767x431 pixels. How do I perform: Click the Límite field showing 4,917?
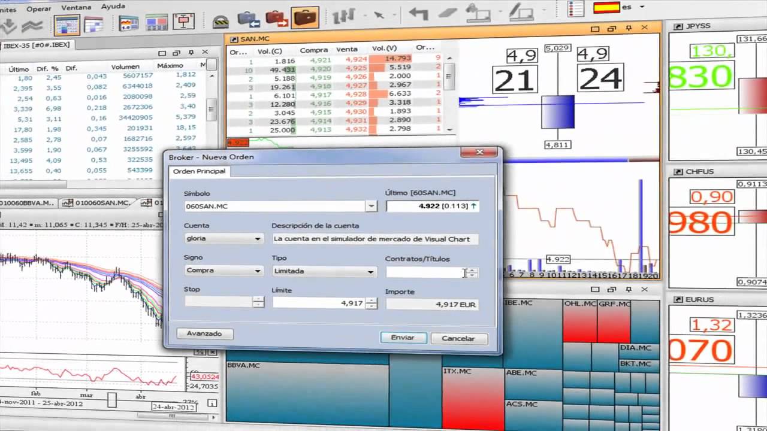coord(319,303)
